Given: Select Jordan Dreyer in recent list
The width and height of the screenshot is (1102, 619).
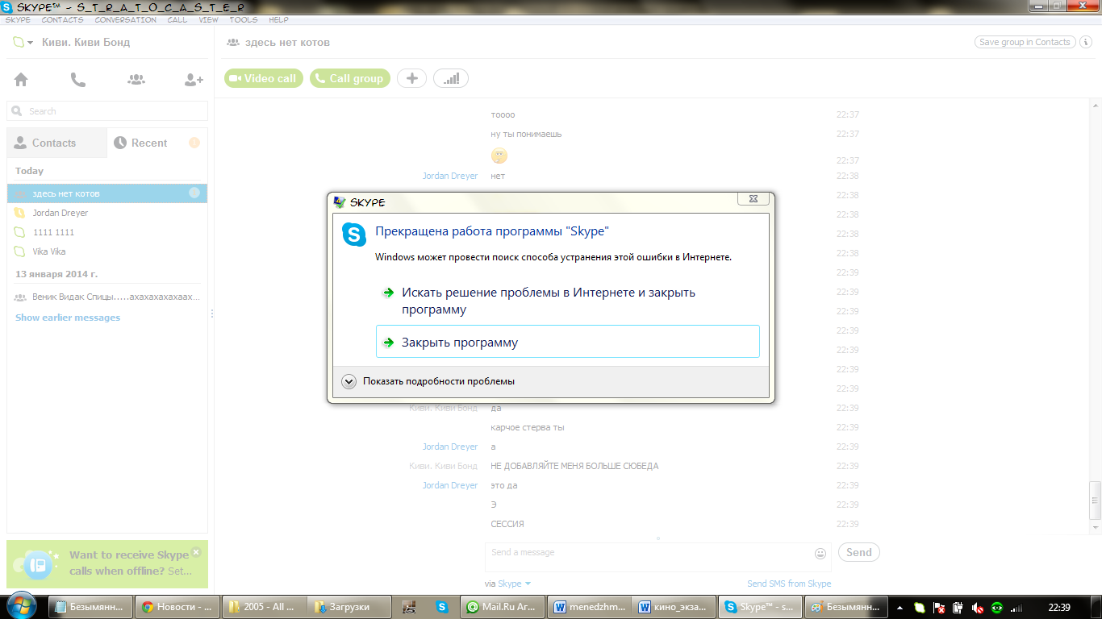Looking at the screenshot, I should (107, 213).
